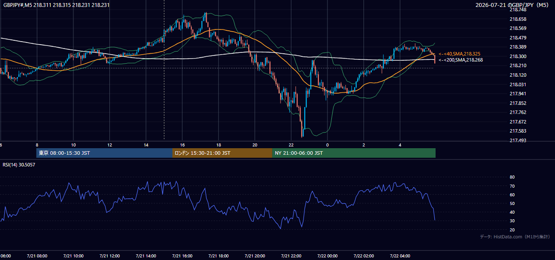The width and height of the screenshot is (555, 260).
Task: Click RSI scale level 70
Action: point(512,186)
